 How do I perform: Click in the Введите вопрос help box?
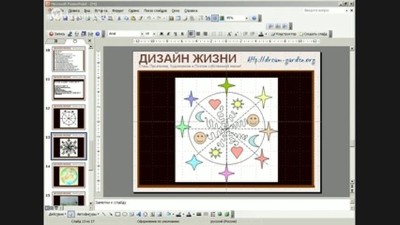pos(324,11)
